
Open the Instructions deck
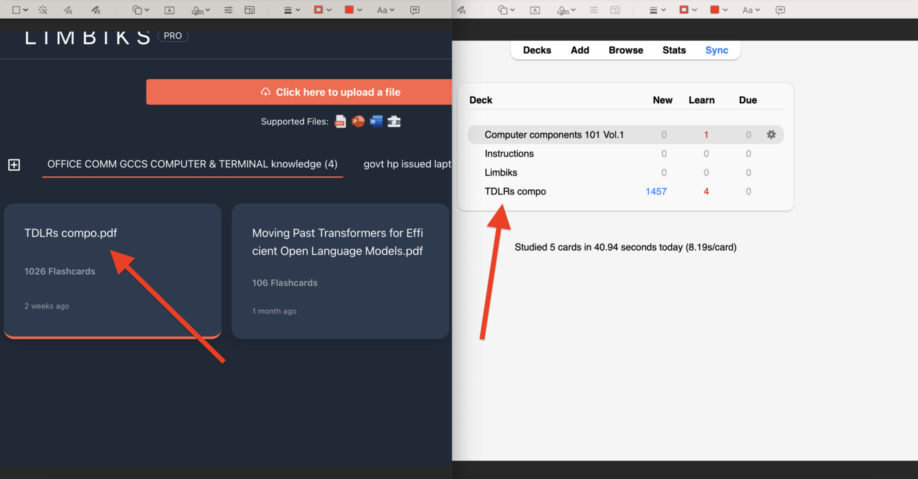point(509,153)
